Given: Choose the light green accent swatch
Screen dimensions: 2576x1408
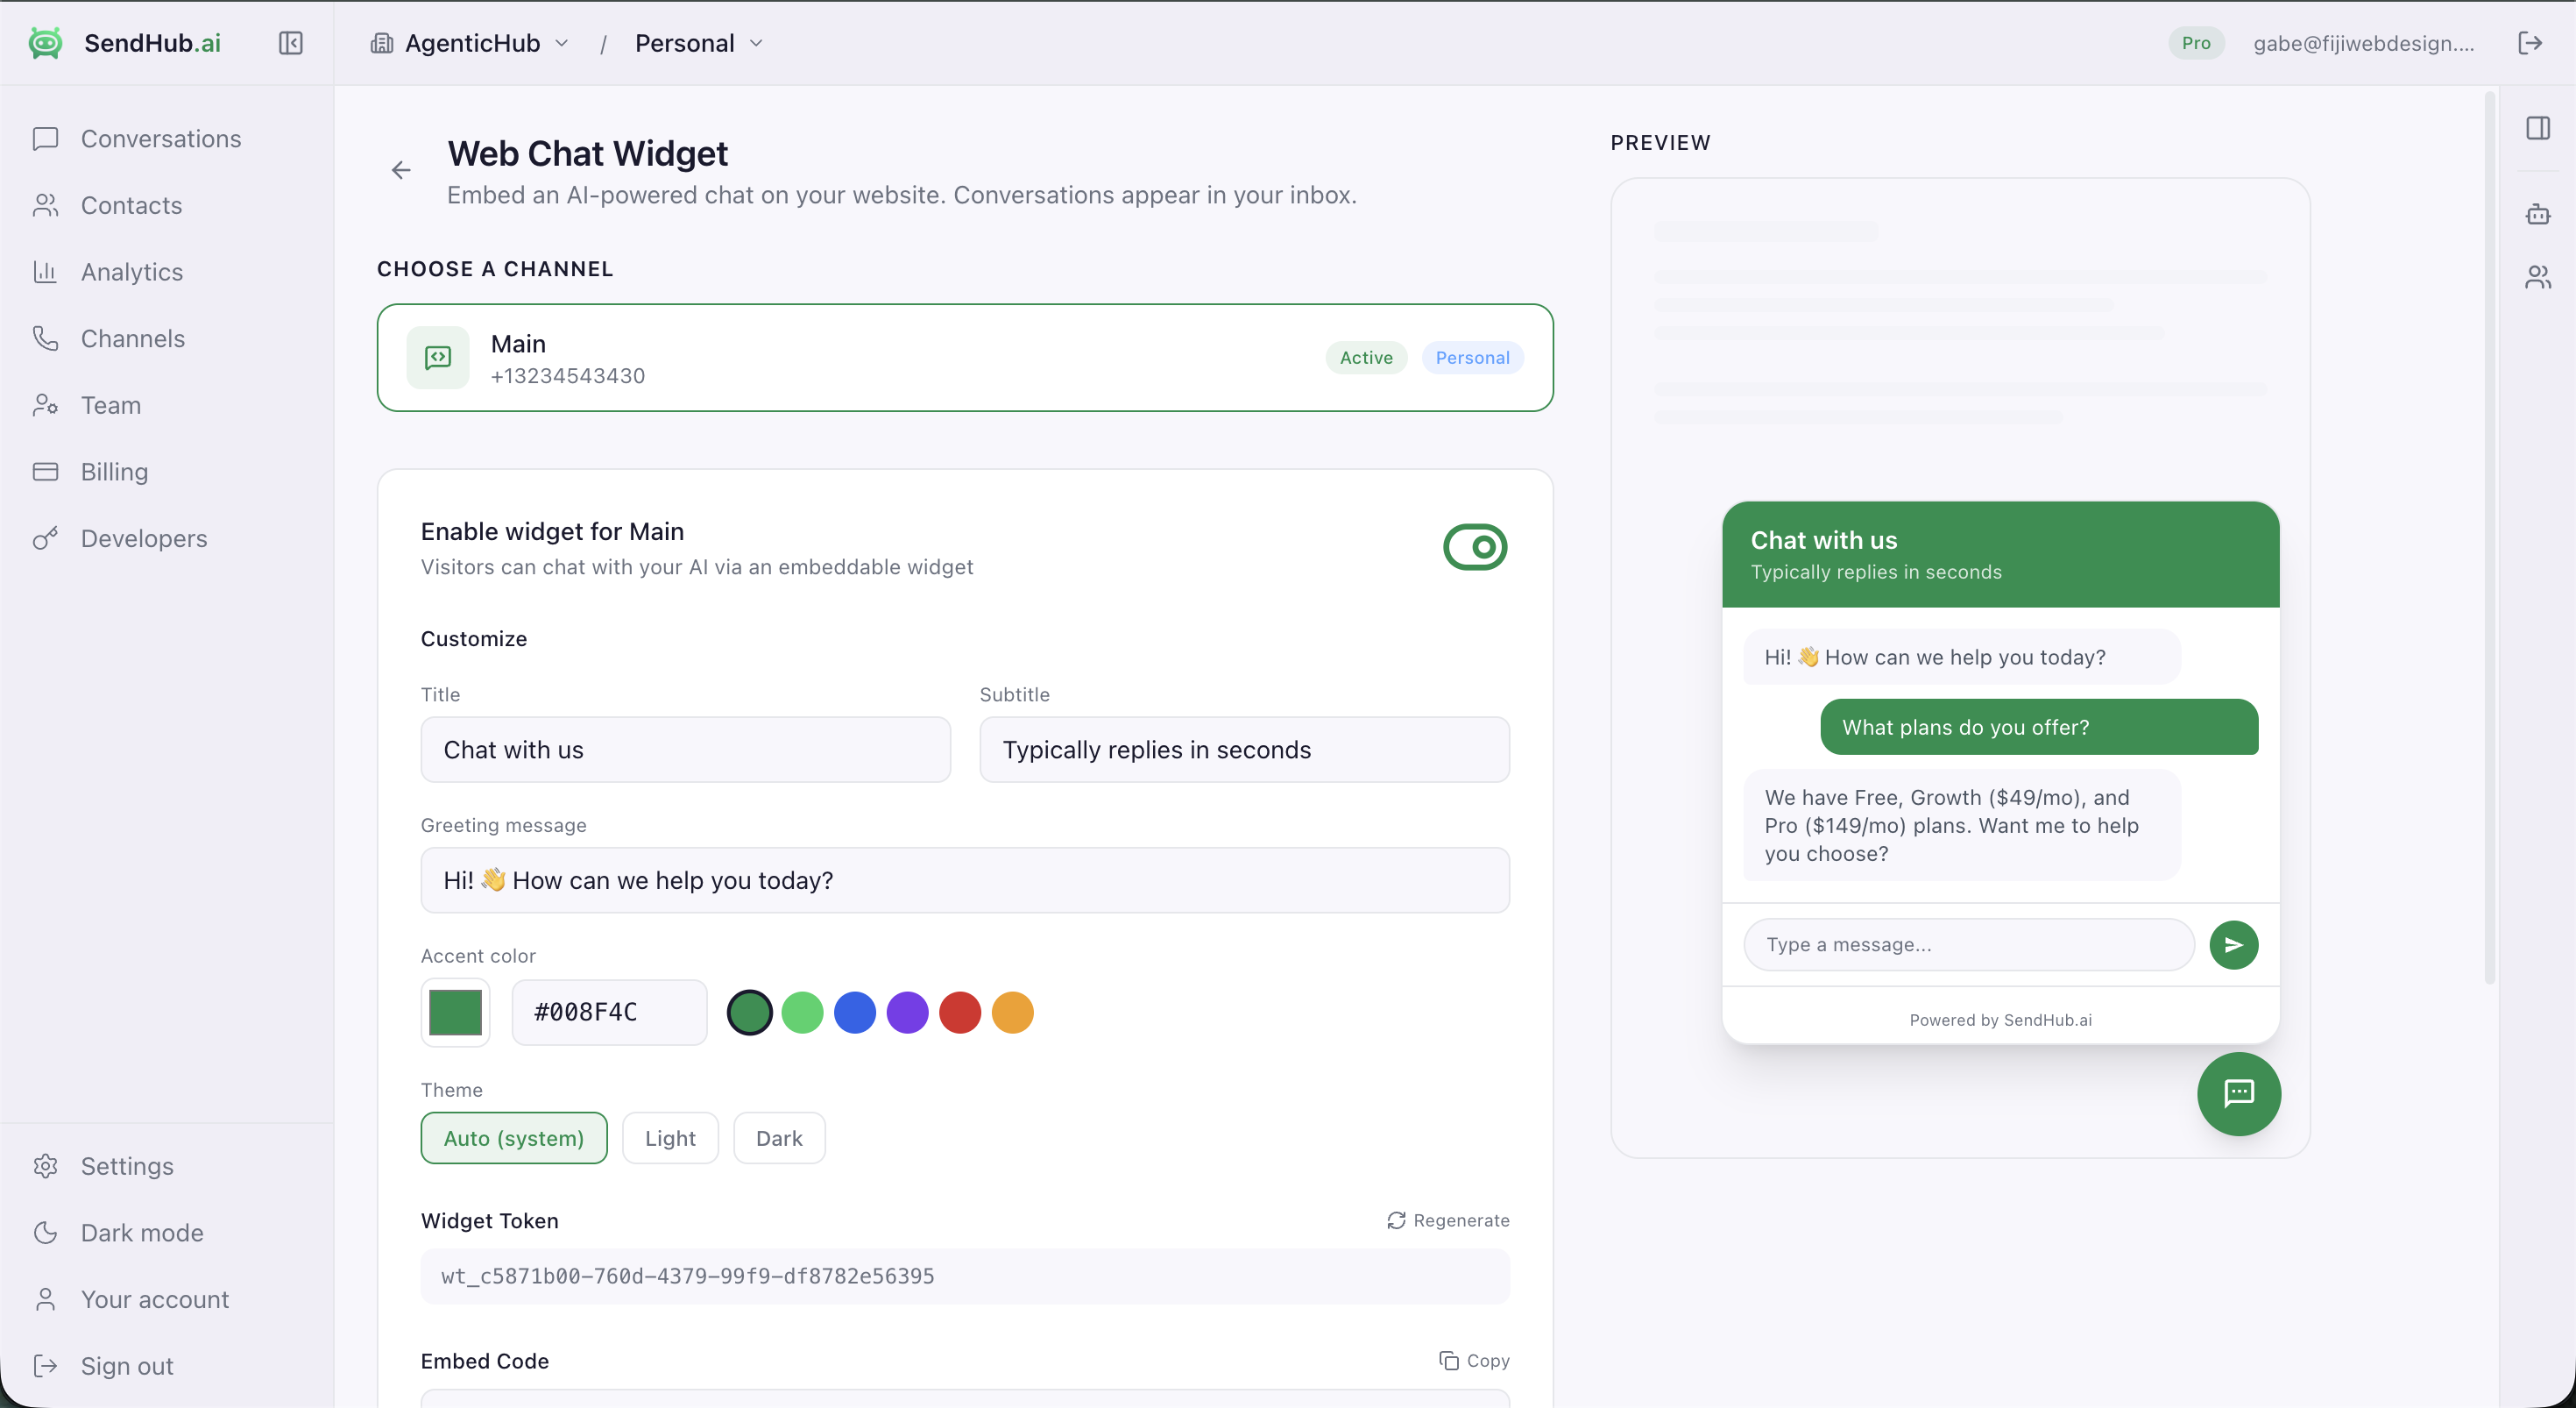Looking at the screenshot, I should 802,1012.
